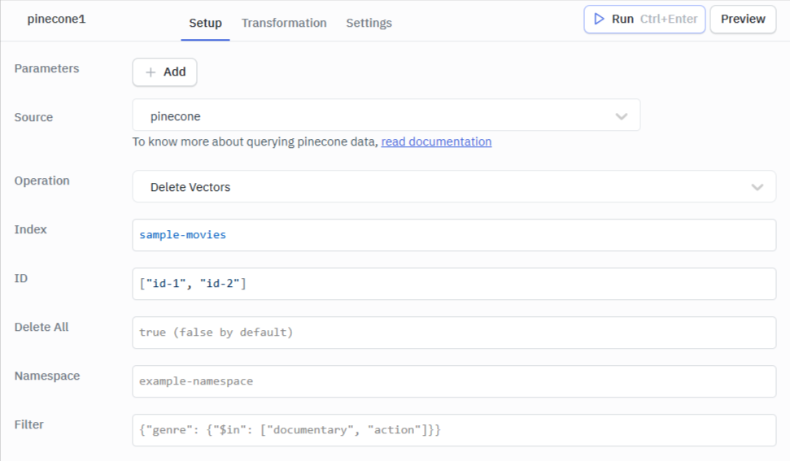Image resolution: width=790 pixels, height=461 pixels.
Task: Click the Parameters label
Action: pyautogui.click(x=46, y=68)
